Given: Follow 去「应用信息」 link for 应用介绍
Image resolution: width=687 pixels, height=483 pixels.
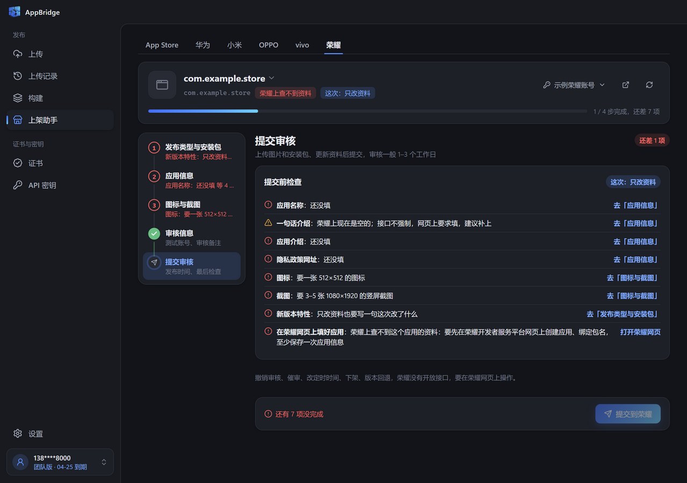Looking at the screenshot, I should pos(637,241).
